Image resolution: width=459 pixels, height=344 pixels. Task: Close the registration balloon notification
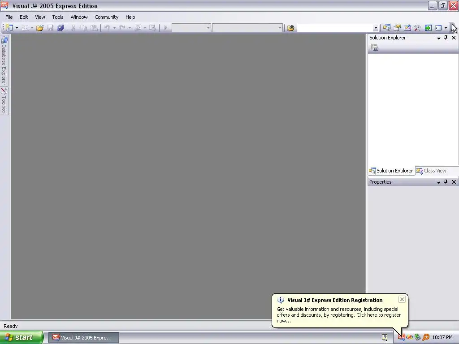coord(402,299)
